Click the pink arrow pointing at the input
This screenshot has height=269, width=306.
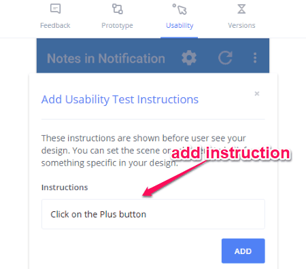175,179
